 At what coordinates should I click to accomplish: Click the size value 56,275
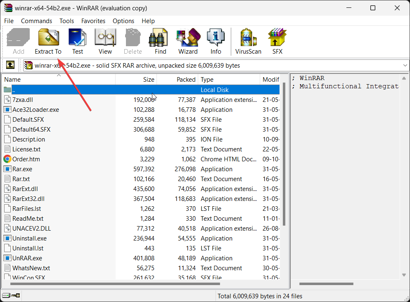[x=145, y=268]
